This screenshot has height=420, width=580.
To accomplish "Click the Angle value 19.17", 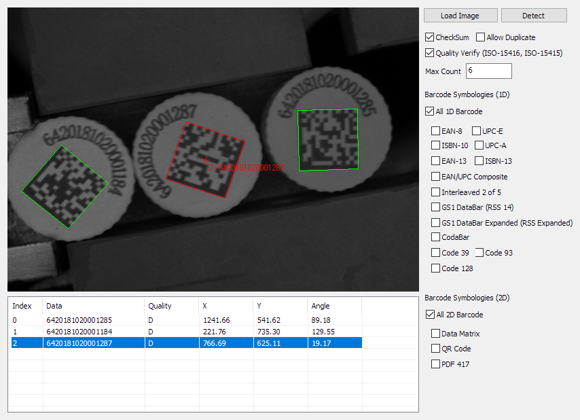I will (x=321, y=343).
